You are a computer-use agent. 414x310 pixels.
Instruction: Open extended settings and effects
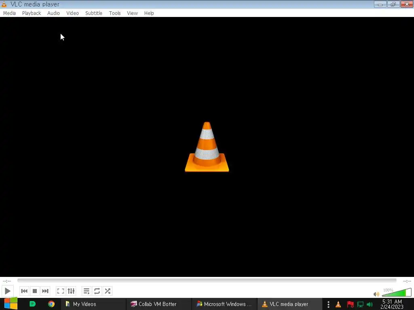(x=71, y=291)
